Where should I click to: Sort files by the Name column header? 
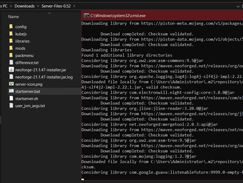click(x=13, y=17)
